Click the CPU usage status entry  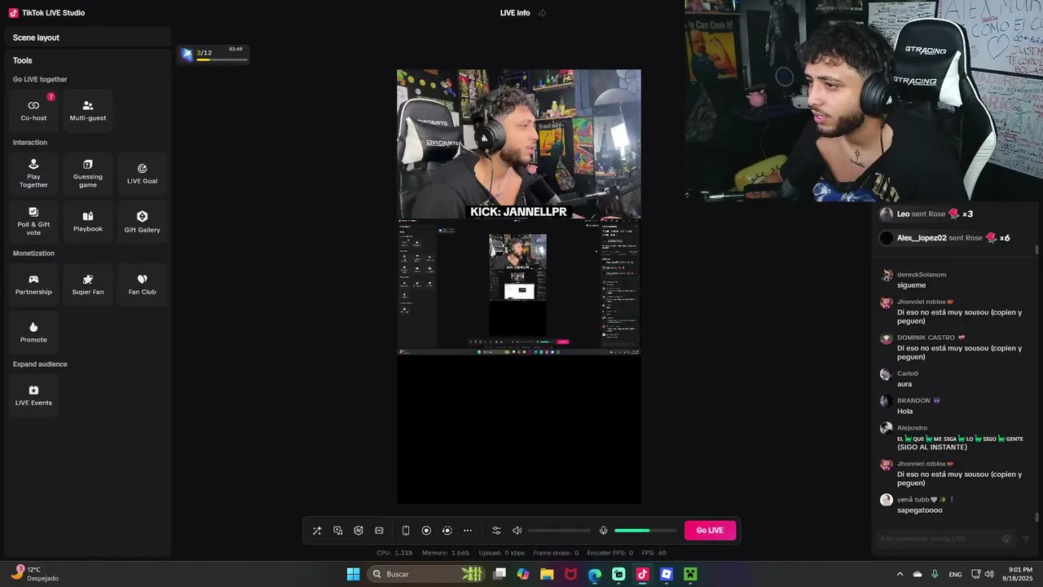[394, 553]
